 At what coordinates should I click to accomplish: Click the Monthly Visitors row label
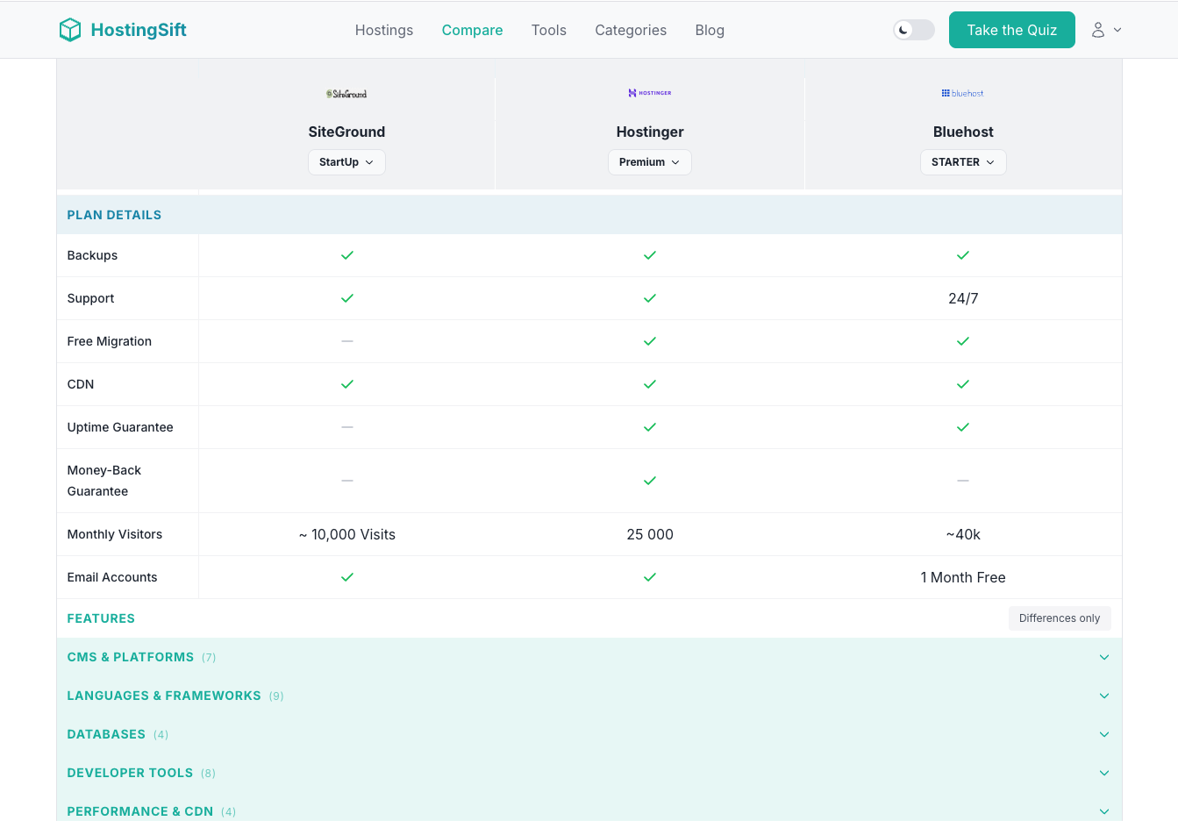[115, 534]
